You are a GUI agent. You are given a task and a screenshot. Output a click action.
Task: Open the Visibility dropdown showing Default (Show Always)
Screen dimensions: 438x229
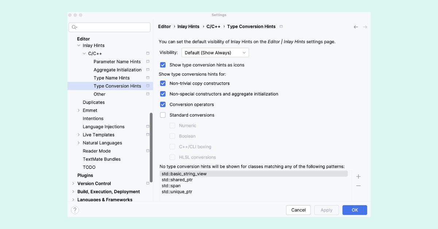click(x=215, y=52)
